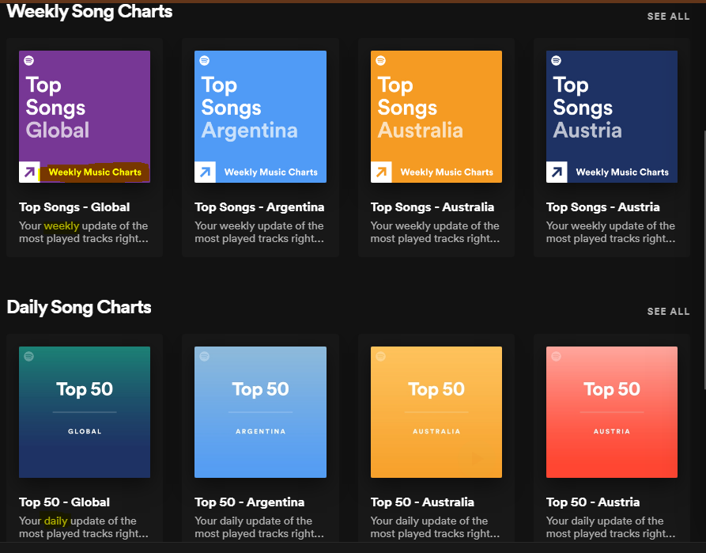The image size is (706, 553).
Task: Click Spotify logo on Top 50 Australia cover
Action: pyautogui.click(x=380, y=357)
